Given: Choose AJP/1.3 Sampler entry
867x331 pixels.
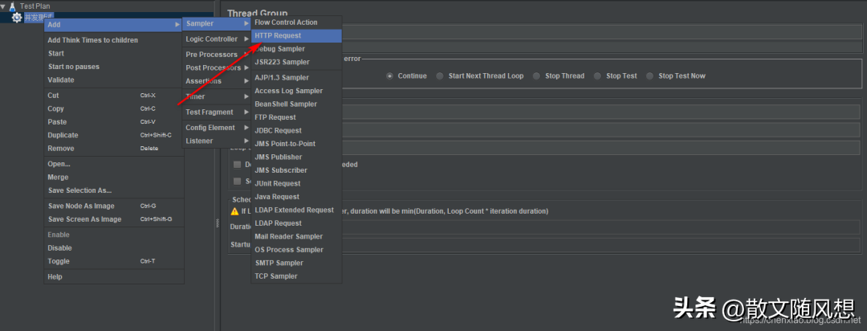Looking at the screenshot, I should click(x=296, y=77).
